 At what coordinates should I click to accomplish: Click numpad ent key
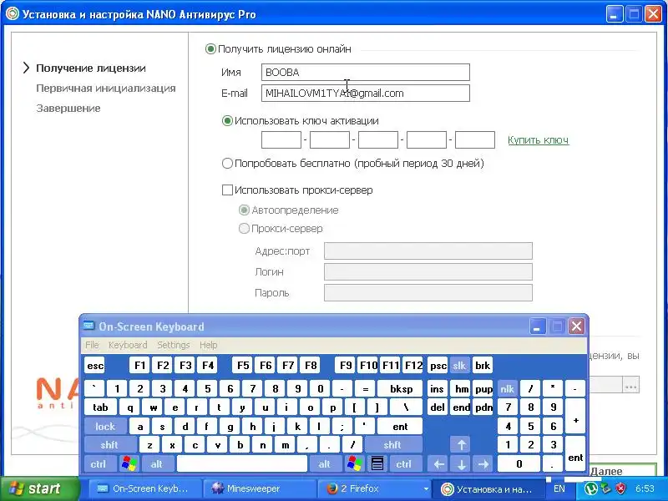coord(575,454)
